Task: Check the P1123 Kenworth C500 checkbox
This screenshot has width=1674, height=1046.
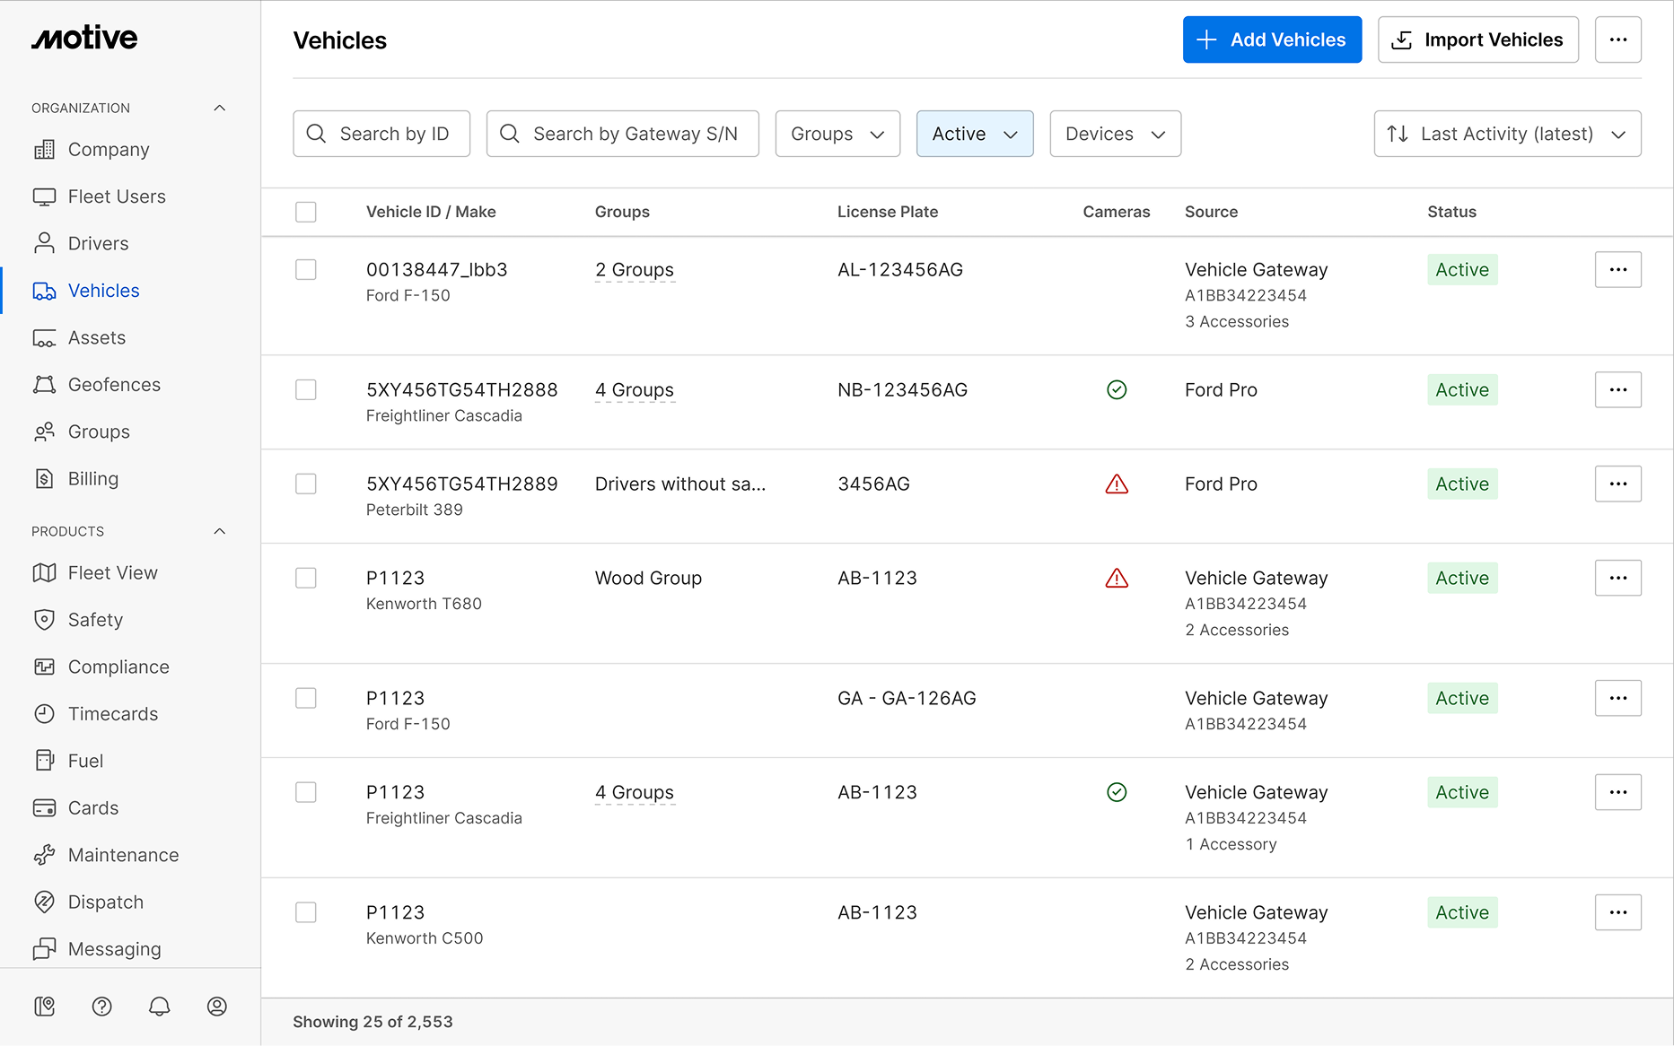Action: point(306,912)
